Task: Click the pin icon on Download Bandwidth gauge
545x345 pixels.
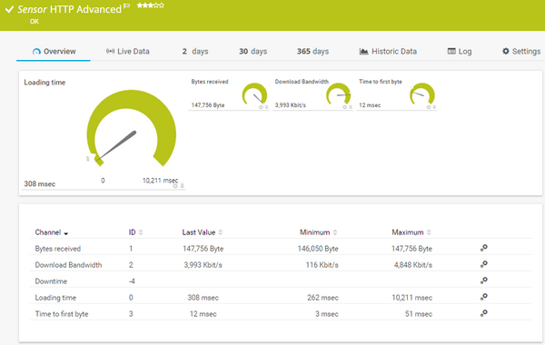Action: [x=351, y=107]
